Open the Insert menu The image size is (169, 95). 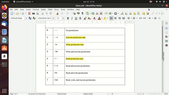(x=28, y=9)
